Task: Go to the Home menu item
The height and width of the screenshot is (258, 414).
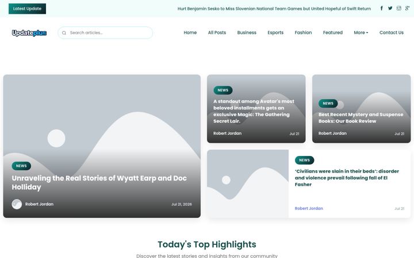Action: click(190, 33)
